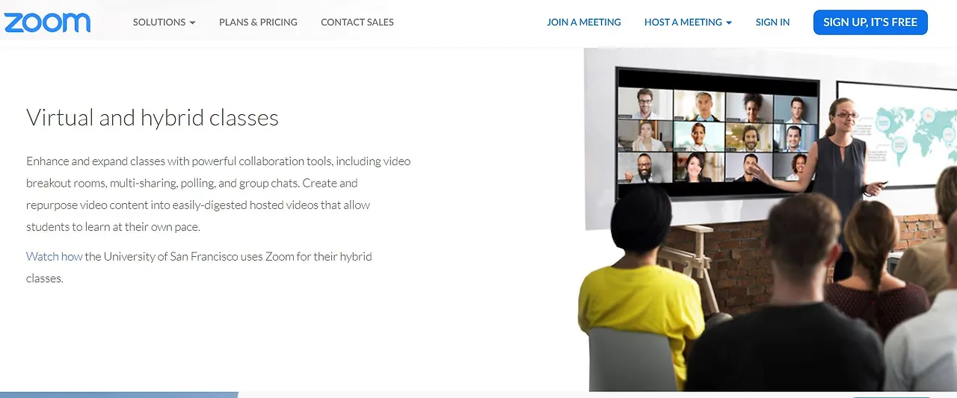Select Join a Meeting link
Viewport: 957px width, 398px height.
(x=584, y=22)
